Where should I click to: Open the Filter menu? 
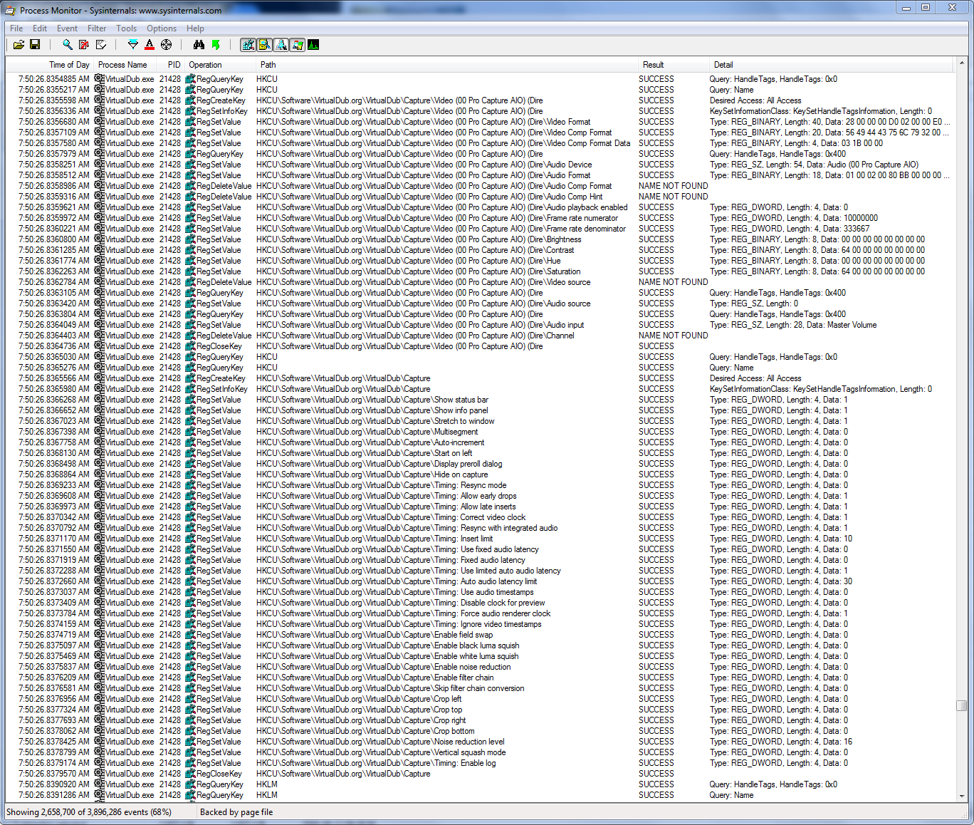pyautogui.click(x=97, y=28)
